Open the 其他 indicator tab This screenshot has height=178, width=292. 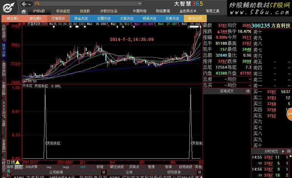198,167
